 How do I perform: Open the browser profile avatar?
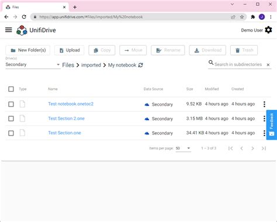262,17
